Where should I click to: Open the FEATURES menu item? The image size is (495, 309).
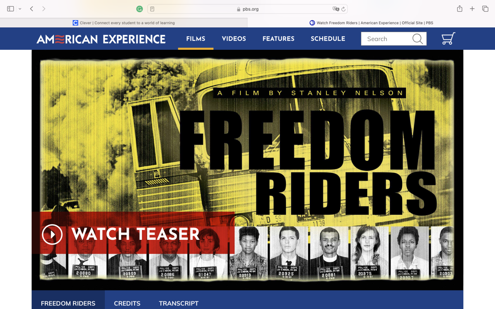(278, 39)
